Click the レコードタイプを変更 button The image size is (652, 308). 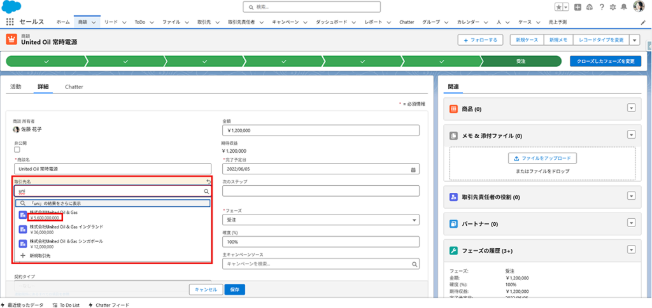(601, 40)
